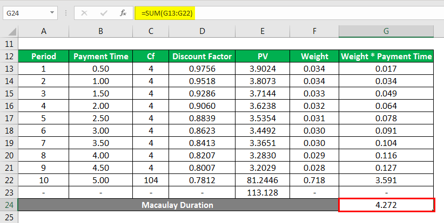The height and width of the screenshot is (223, 444).
Task: Select Cf cell with value 104
Action: coord(151,180)
